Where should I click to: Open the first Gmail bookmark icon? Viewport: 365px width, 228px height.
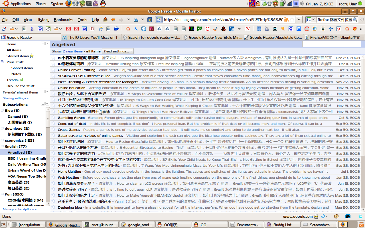point(68,29)
